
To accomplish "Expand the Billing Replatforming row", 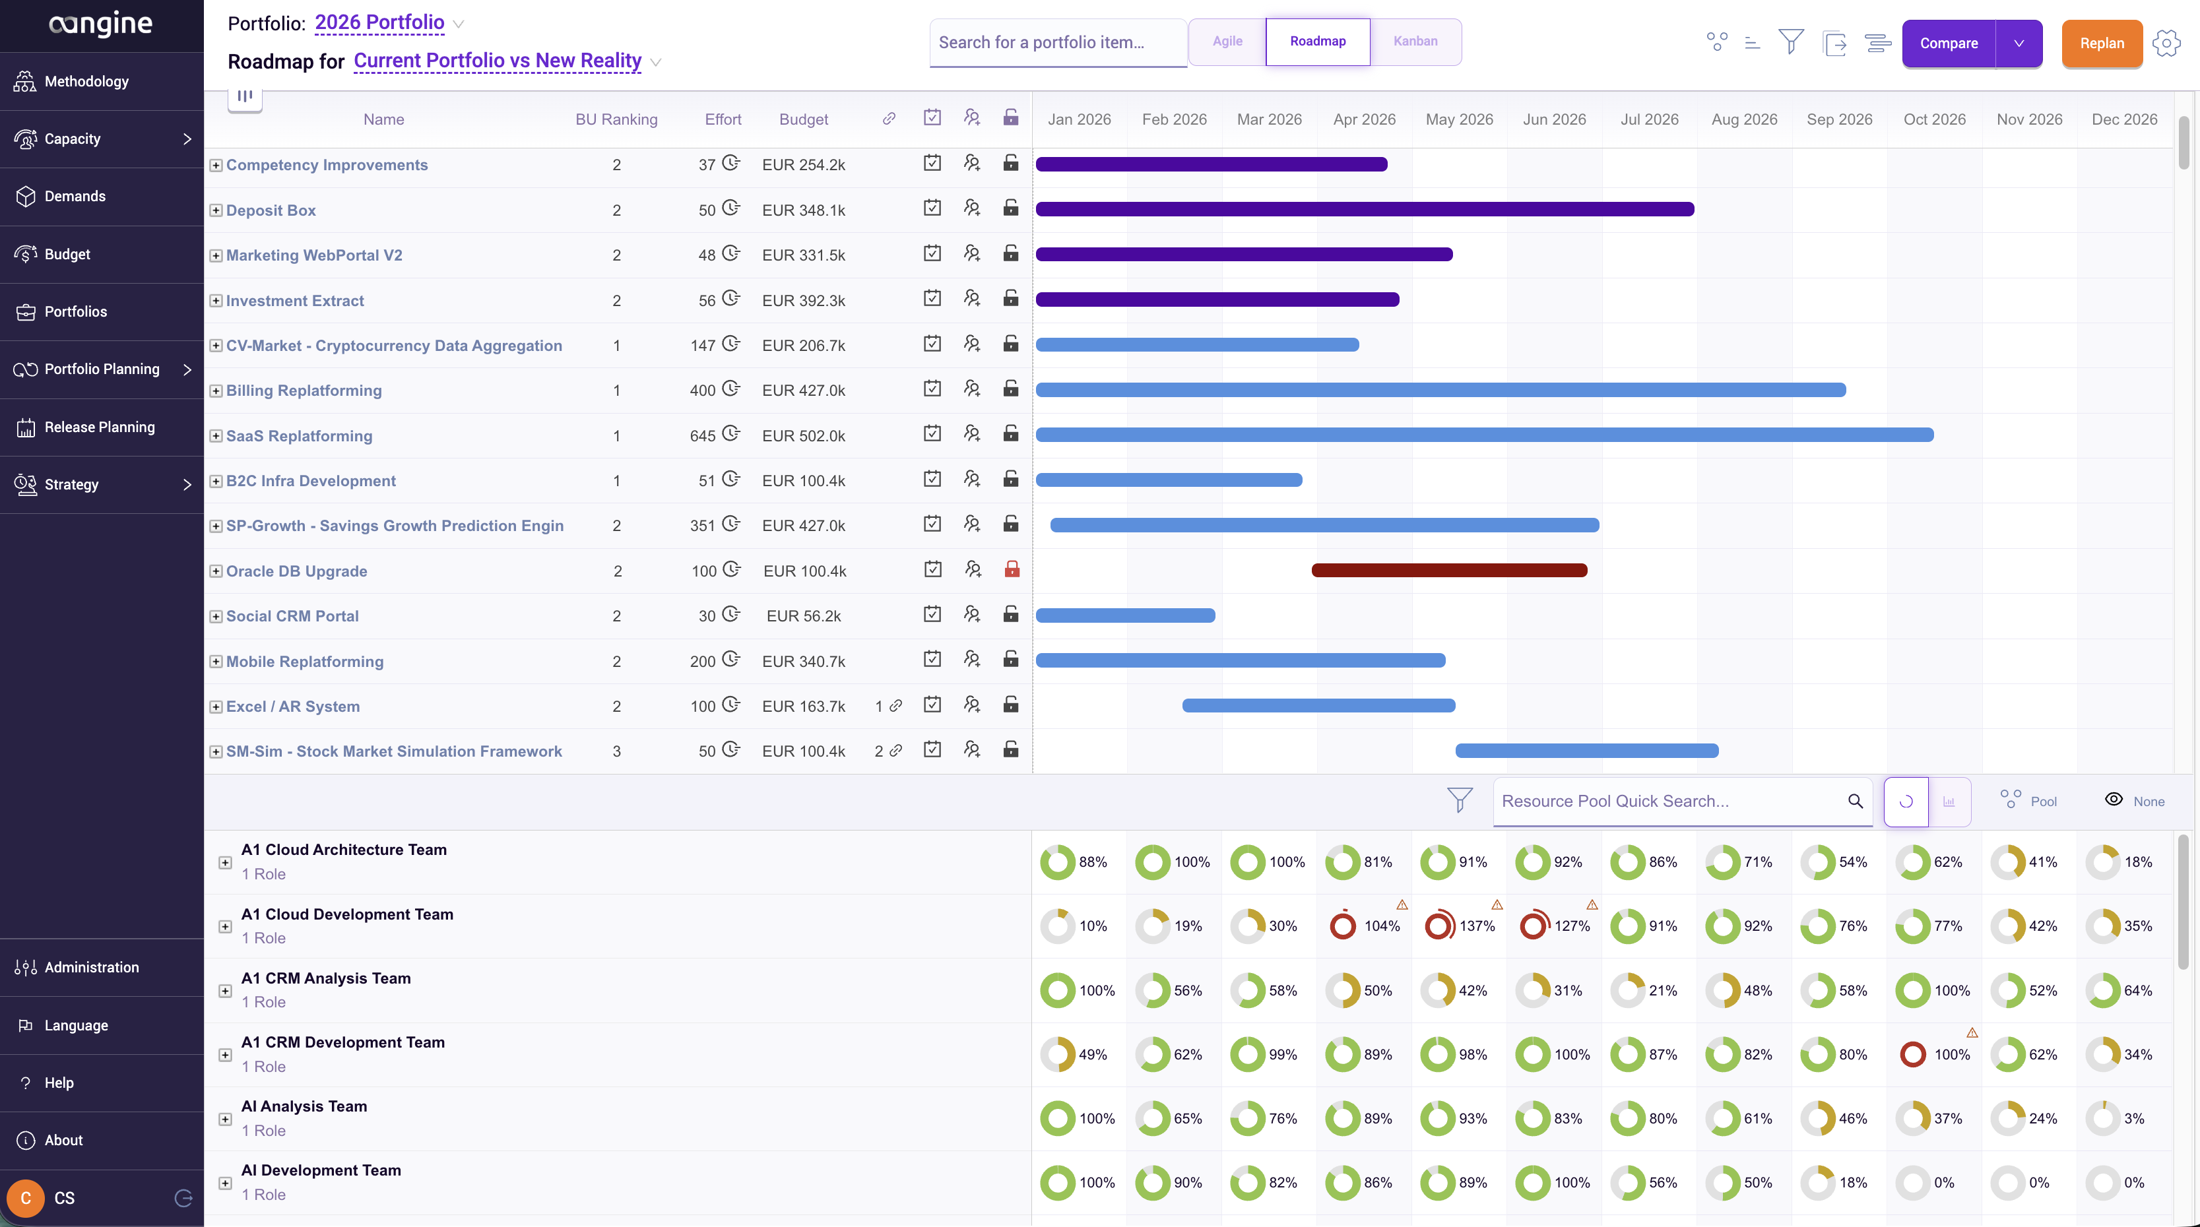I will (x=216, y=391).
